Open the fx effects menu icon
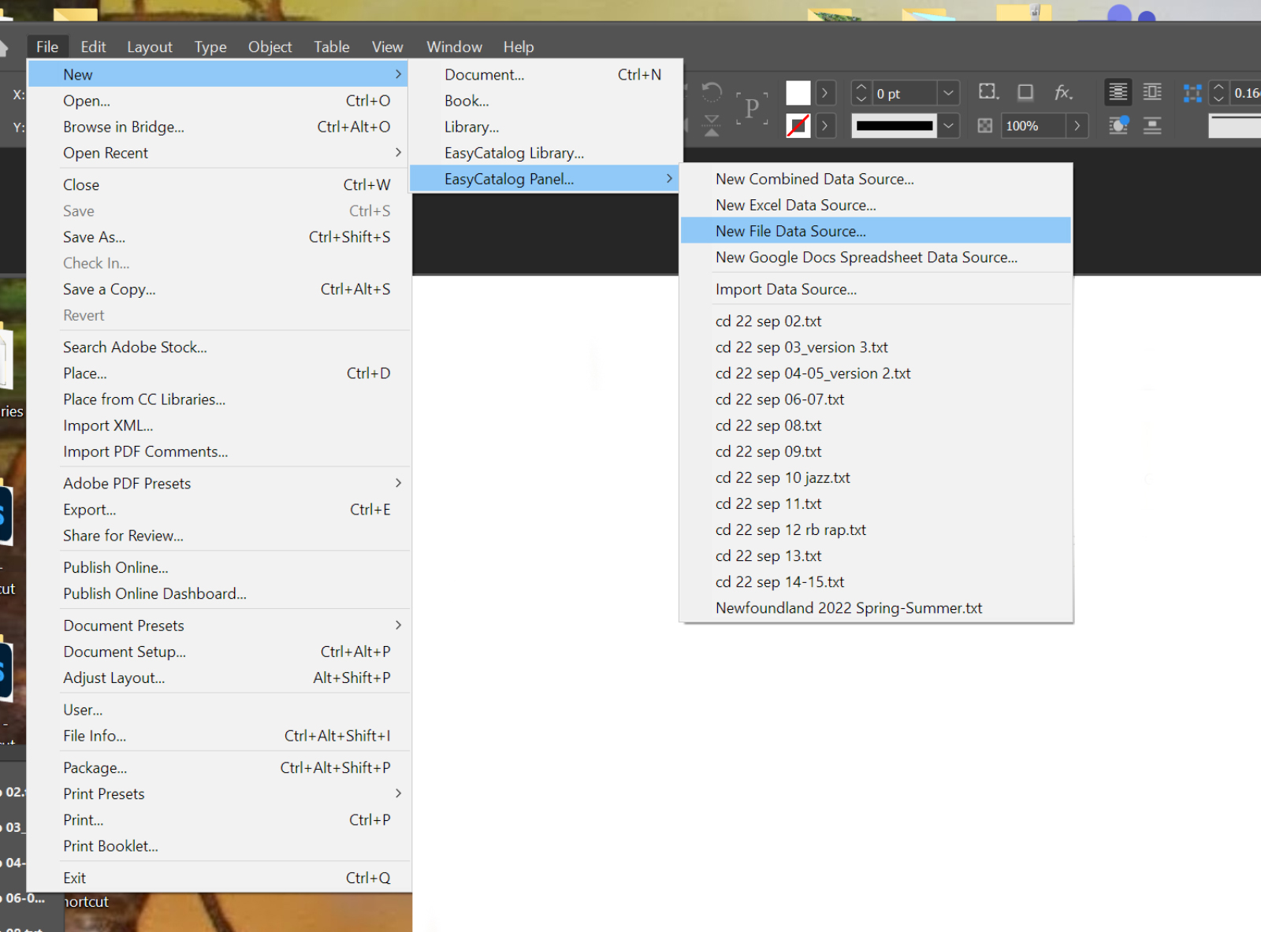 coord(1063,92)
